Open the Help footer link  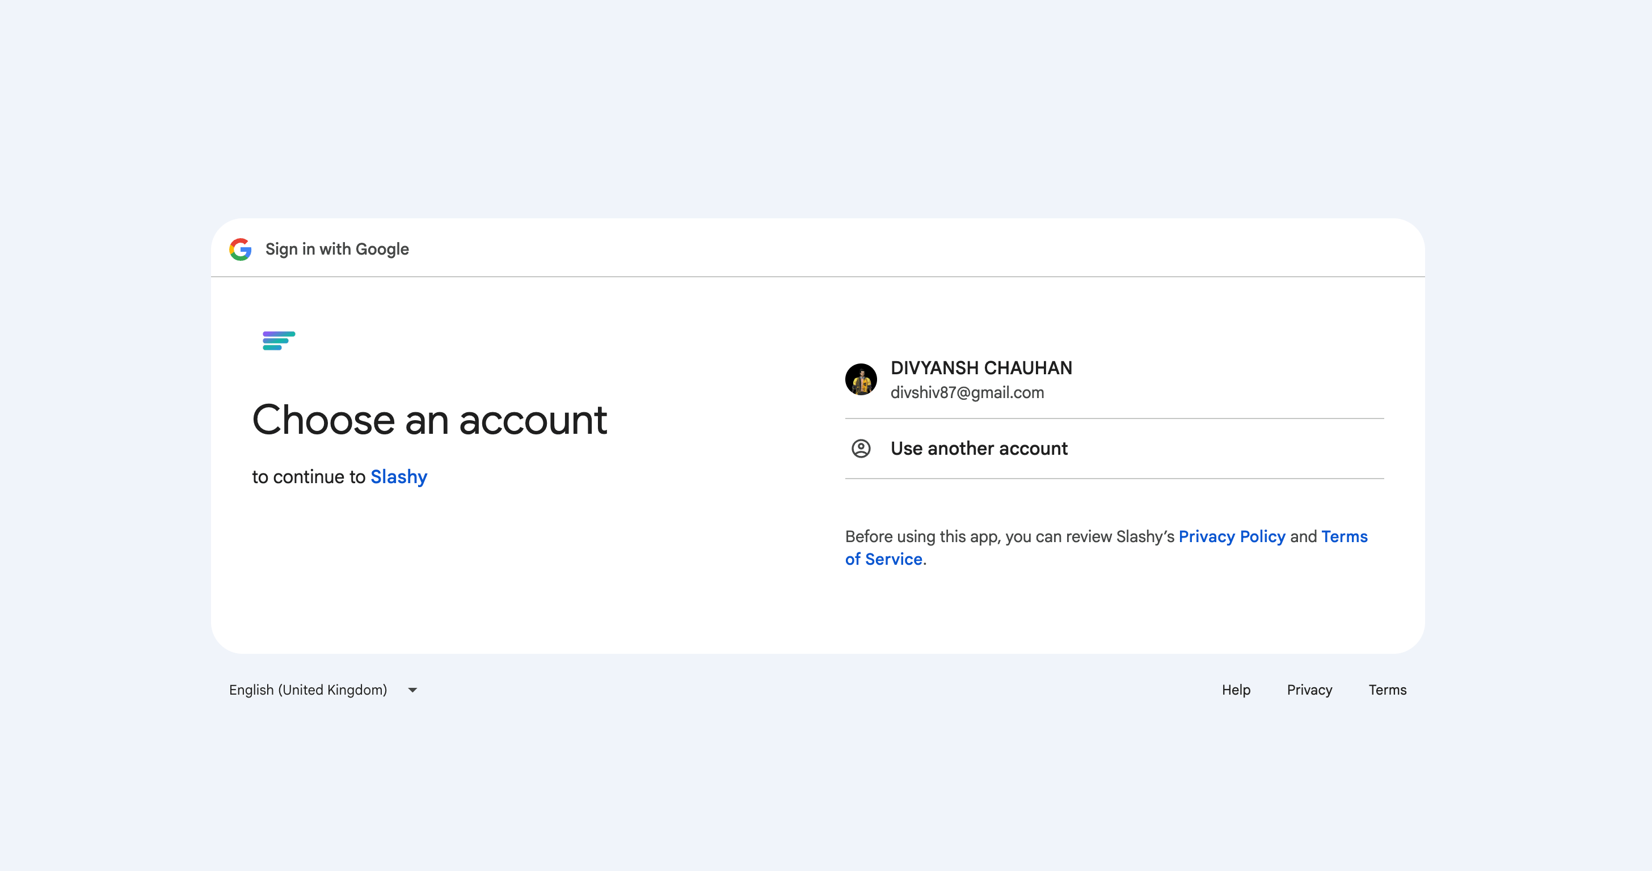pyautogui.click(x=1236, y=690)
